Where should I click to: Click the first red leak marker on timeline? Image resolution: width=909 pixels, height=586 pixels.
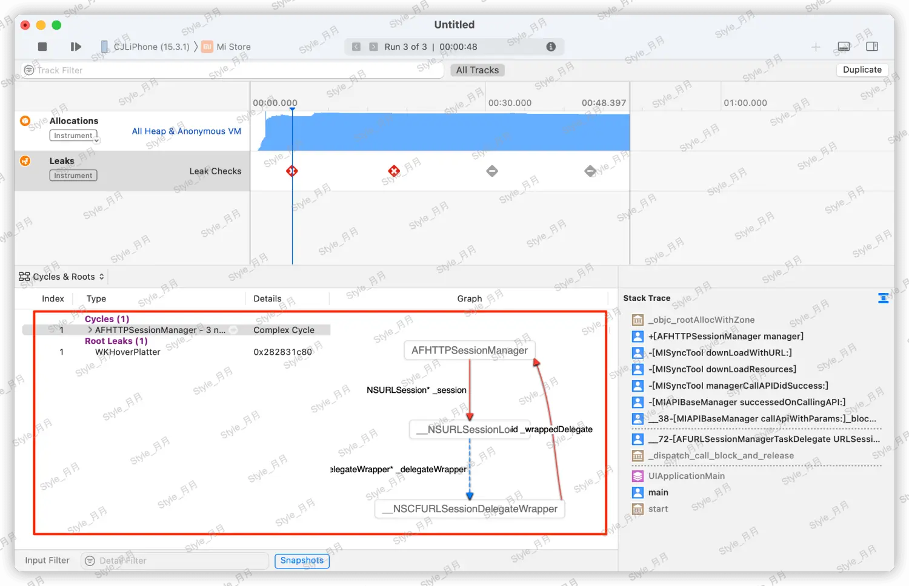(x=292, y=171)
